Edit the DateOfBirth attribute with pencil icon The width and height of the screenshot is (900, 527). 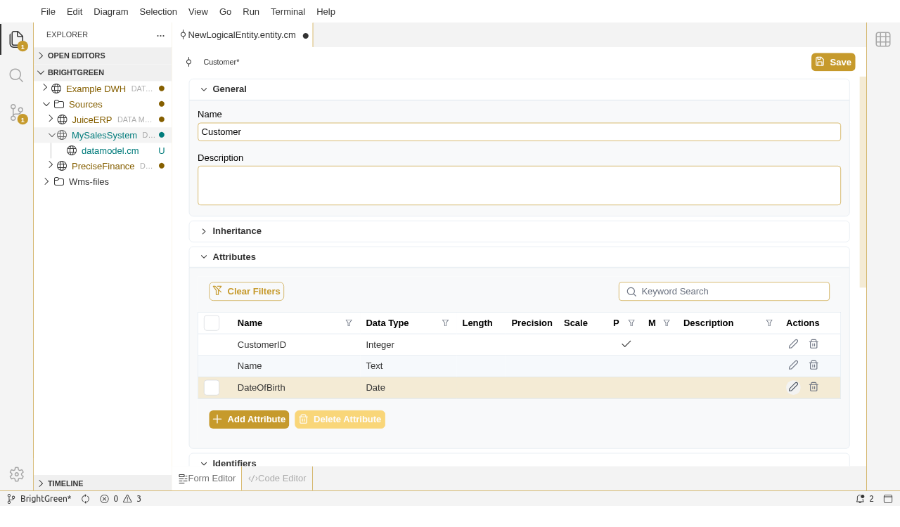[x=793, y=387]
